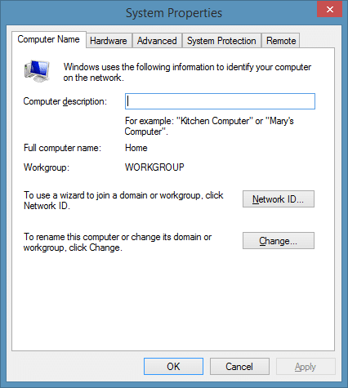This screenshot has width=348, height=388.
Task: Focus the Computer description field
Action: pyautogui.click(x=220, y=101)
